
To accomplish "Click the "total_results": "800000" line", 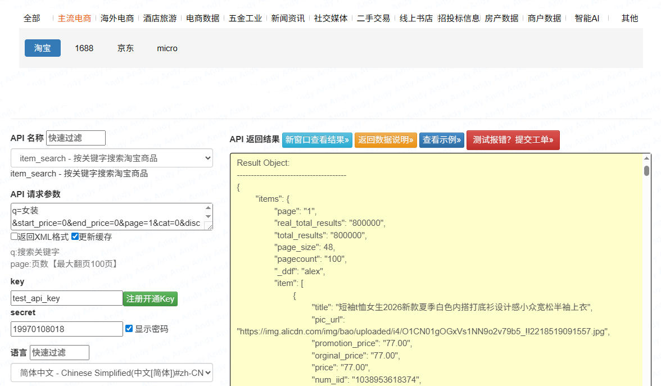I will (320, 235).
